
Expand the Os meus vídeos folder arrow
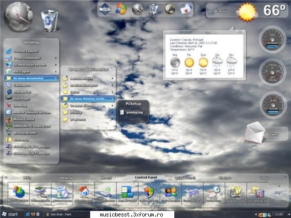coord(113,106)
